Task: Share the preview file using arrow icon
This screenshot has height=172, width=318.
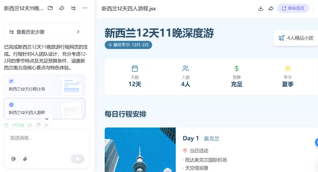Action: point(271,9)
